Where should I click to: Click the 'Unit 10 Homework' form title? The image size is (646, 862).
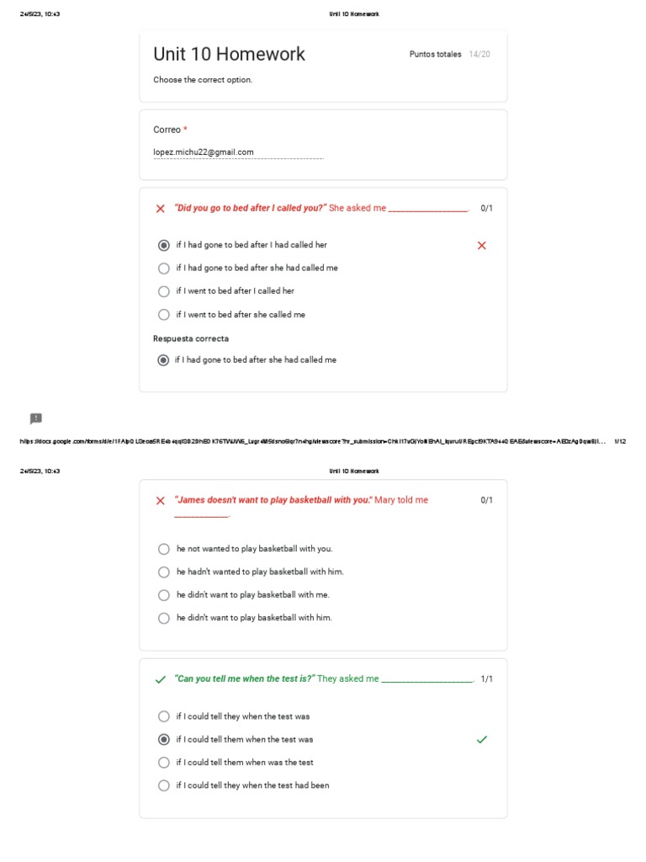click(229, 55)
